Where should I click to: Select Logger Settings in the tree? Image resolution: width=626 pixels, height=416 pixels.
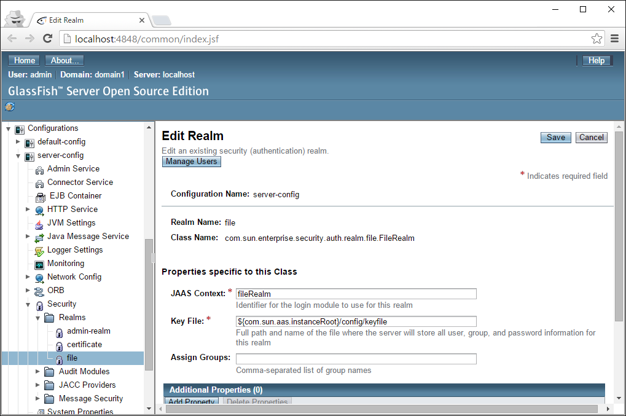click(x=75, y=250)
